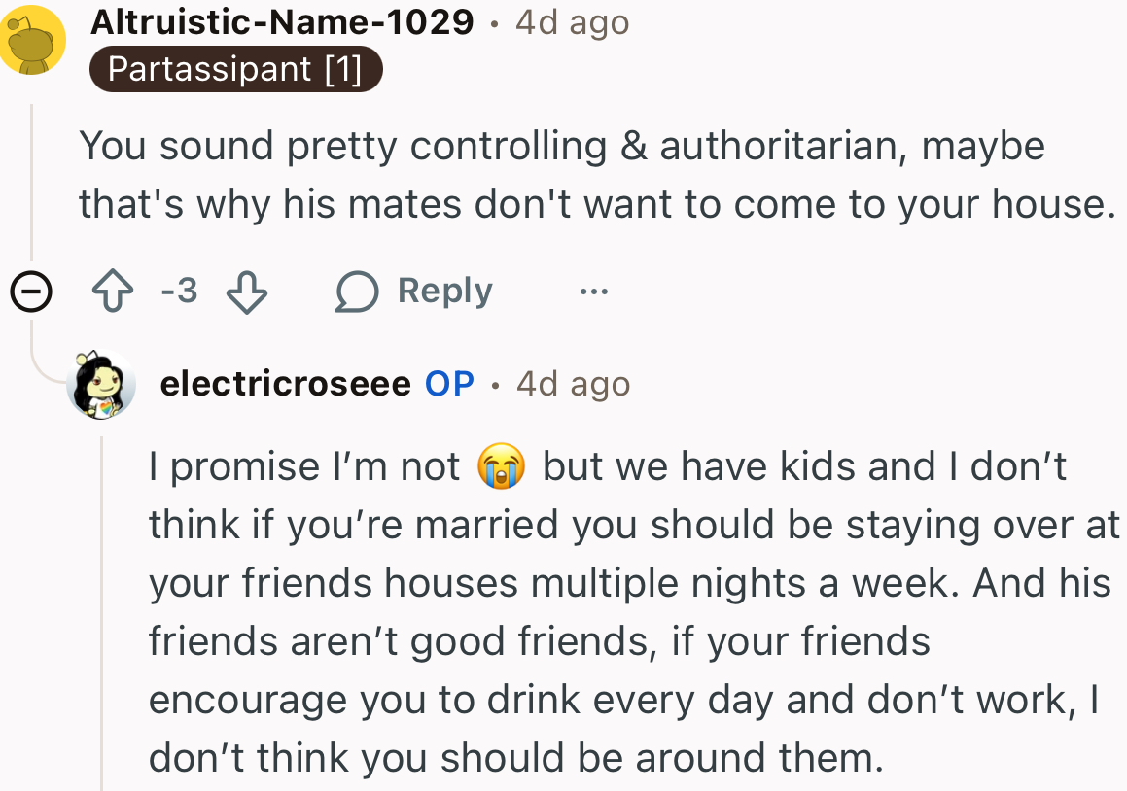Toggle the upvote state on the comment
Screen dimensions: 1127x791
[x=113, y=290]
